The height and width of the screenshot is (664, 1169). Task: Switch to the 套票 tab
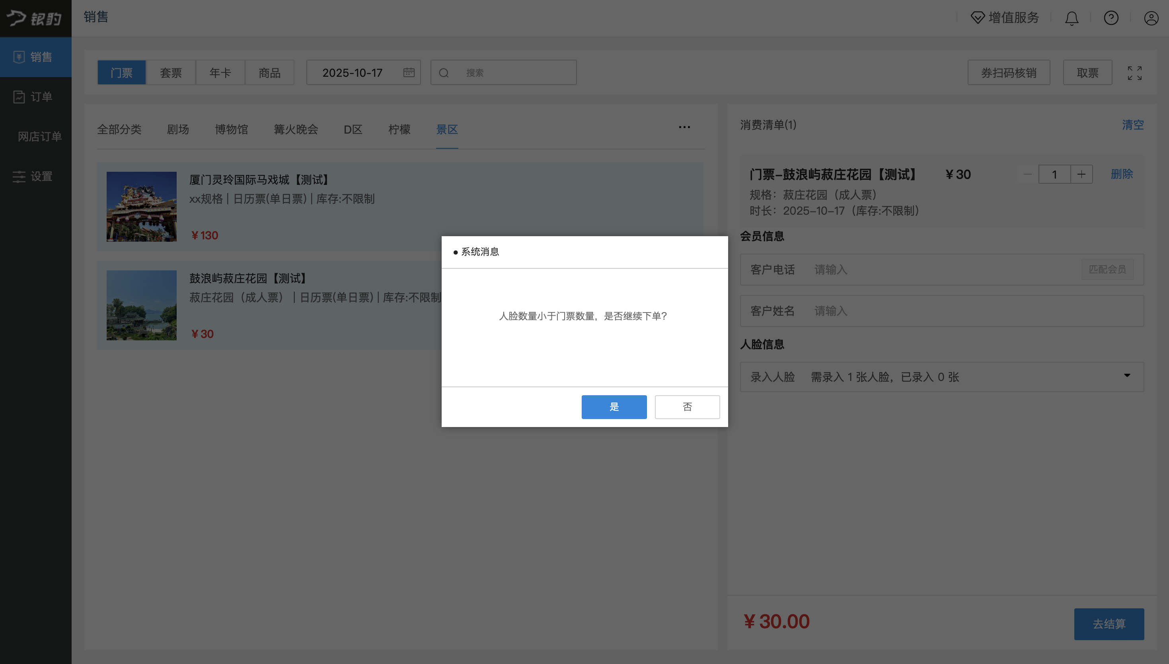coord(171,73)
